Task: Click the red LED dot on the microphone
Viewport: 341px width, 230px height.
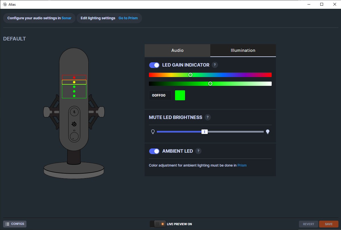Action: [74, 77]
